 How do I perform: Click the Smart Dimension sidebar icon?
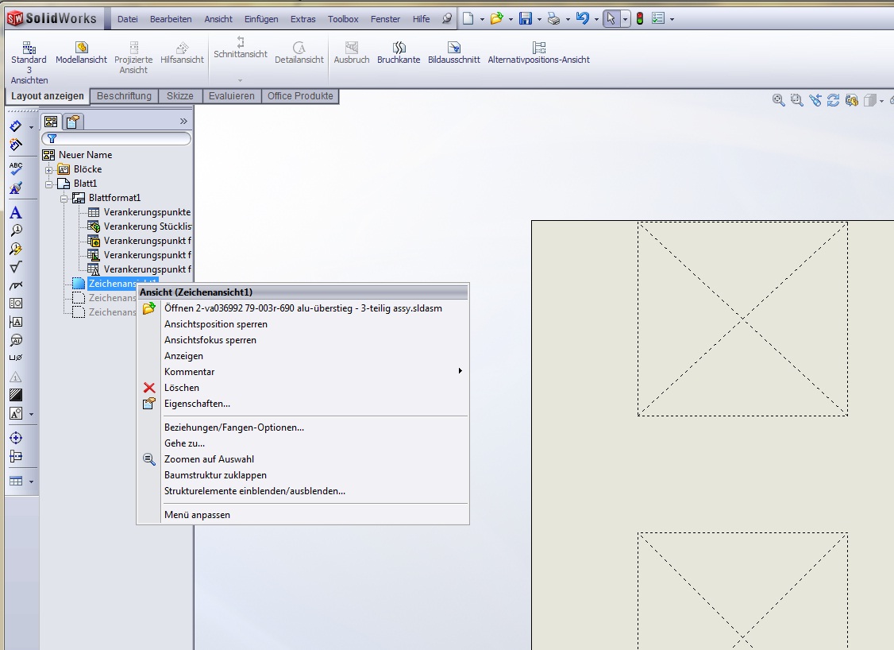(16, 126)
